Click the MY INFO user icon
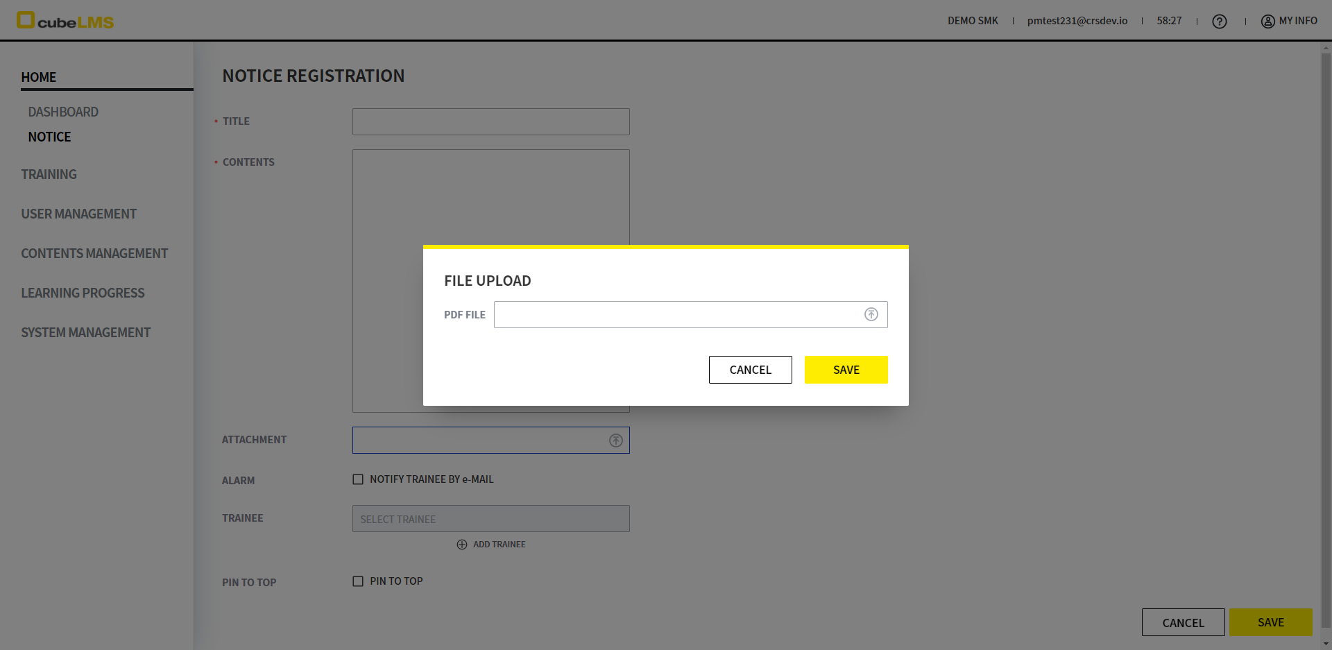The height and width of the screenshot is (650, 1332). [1267, 22]
